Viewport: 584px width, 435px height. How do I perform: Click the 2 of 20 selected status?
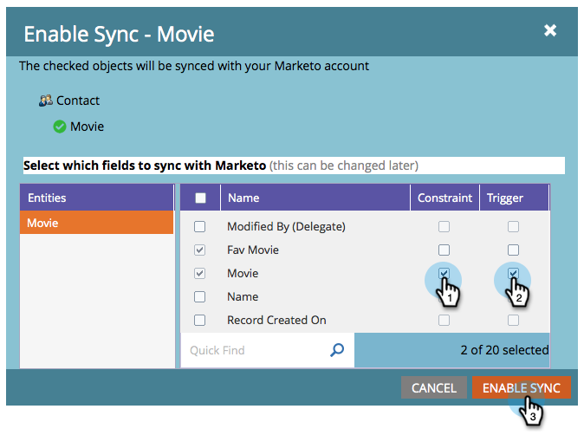[x=504, y=350]
